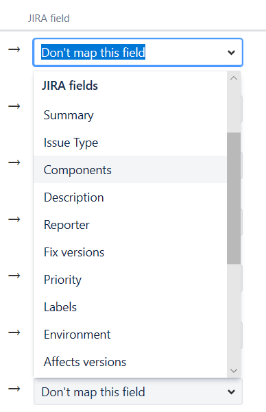Click chevron of bottom field dropdown
The width and height of the screenshot is (266, 412).
[x=231, y=392]
